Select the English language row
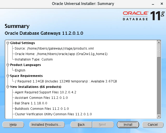Viewport: 166px width, 133px height. point(20,70)
